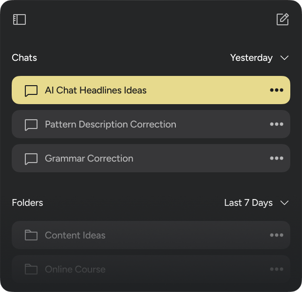Expand the chevron next to Last 7 Days

coord(285,203)
